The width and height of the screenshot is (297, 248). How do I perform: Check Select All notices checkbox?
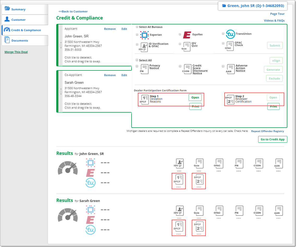(137, 60)
